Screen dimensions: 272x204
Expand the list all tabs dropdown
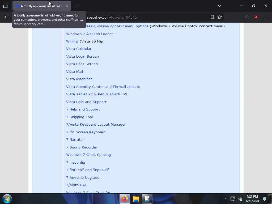219,6
